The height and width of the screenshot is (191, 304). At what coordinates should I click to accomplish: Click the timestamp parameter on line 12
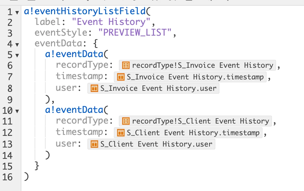click(x=80, y=132)
